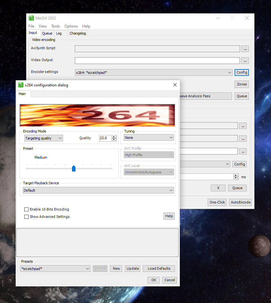Increase the Quality value
Screen dimensions: 271x303
point(114,137)
